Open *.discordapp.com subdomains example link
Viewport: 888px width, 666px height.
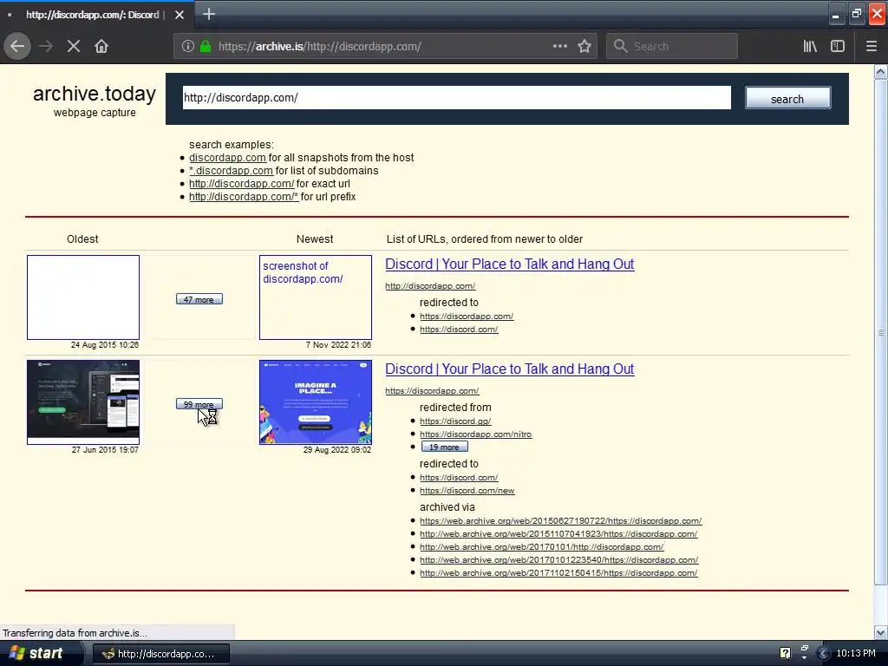(x=231, y=171)
